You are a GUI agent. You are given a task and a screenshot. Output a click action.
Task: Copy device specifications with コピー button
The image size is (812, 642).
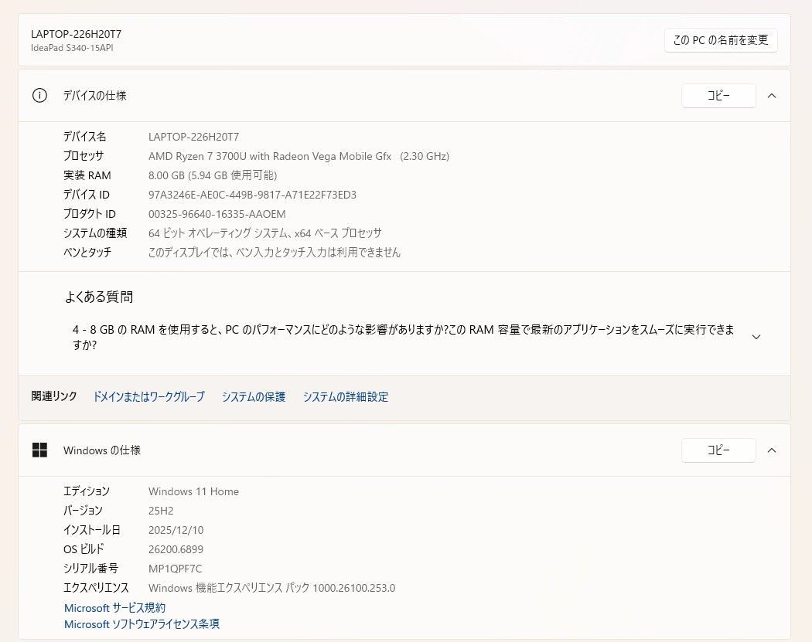pyautogui.click(x=718, y=96)
